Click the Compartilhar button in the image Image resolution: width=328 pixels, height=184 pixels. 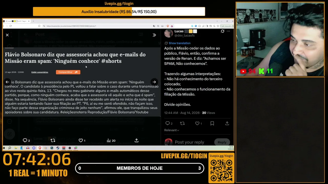point(68,72)
